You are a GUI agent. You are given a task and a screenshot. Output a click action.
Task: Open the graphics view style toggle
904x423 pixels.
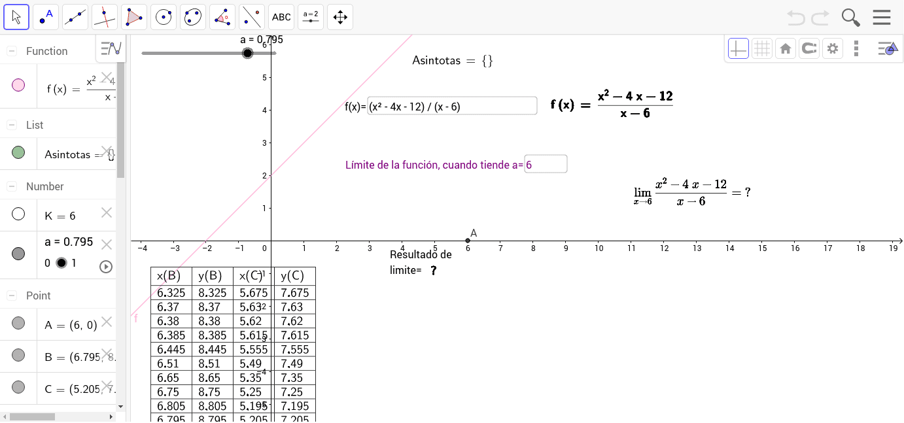(x=888, y=48)
